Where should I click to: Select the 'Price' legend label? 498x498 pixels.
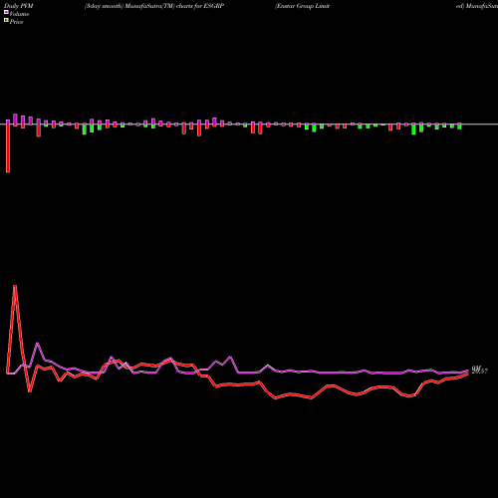click(16, 22)
